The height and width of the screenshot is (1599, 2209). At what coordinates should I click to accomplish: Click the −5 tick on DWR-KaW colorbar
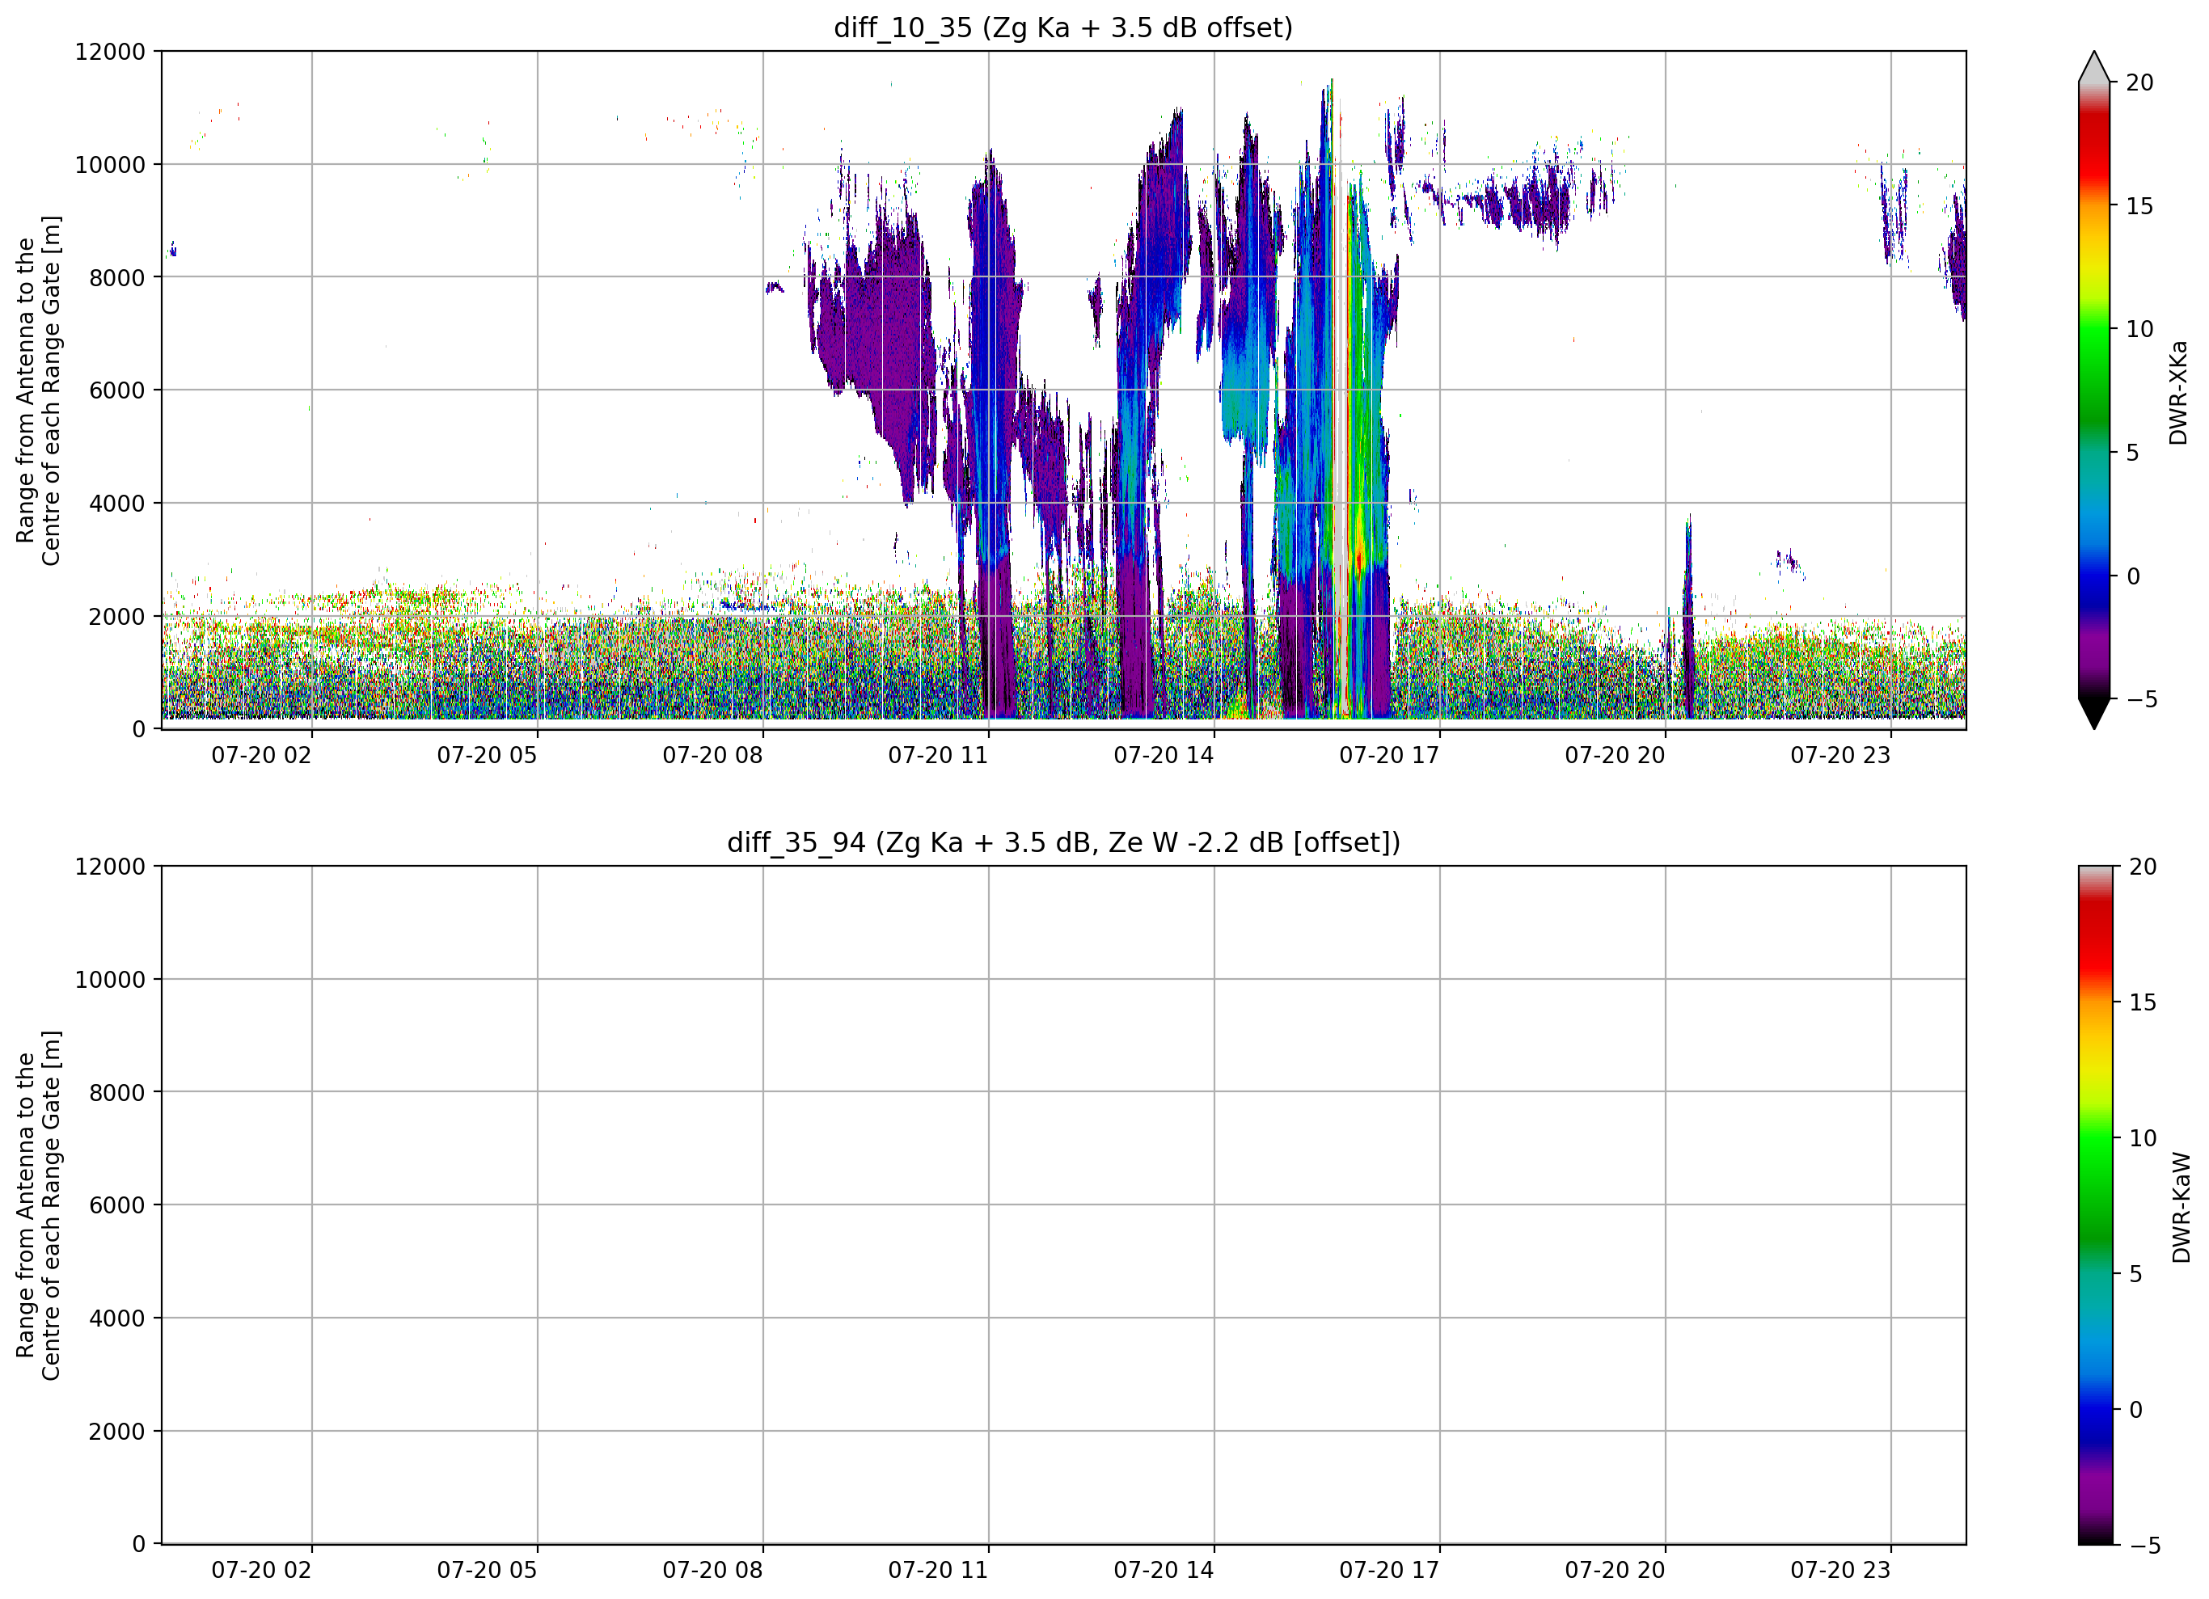tap(2144, 1546)
